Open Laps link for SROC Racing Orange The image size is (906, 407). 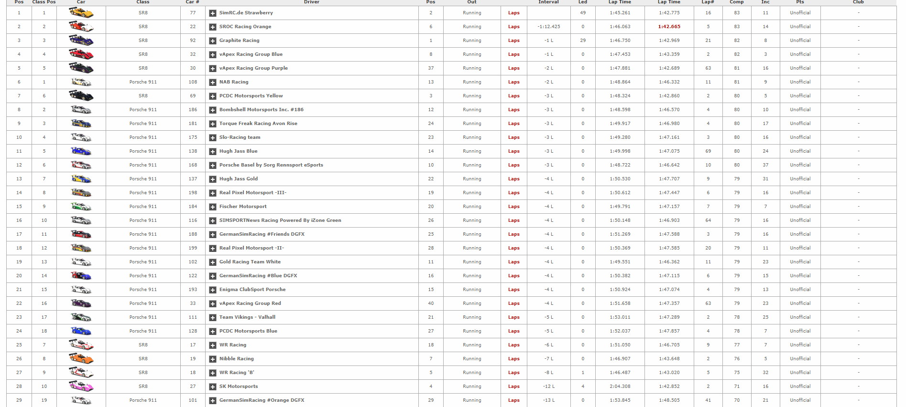[x=514, y=27]
